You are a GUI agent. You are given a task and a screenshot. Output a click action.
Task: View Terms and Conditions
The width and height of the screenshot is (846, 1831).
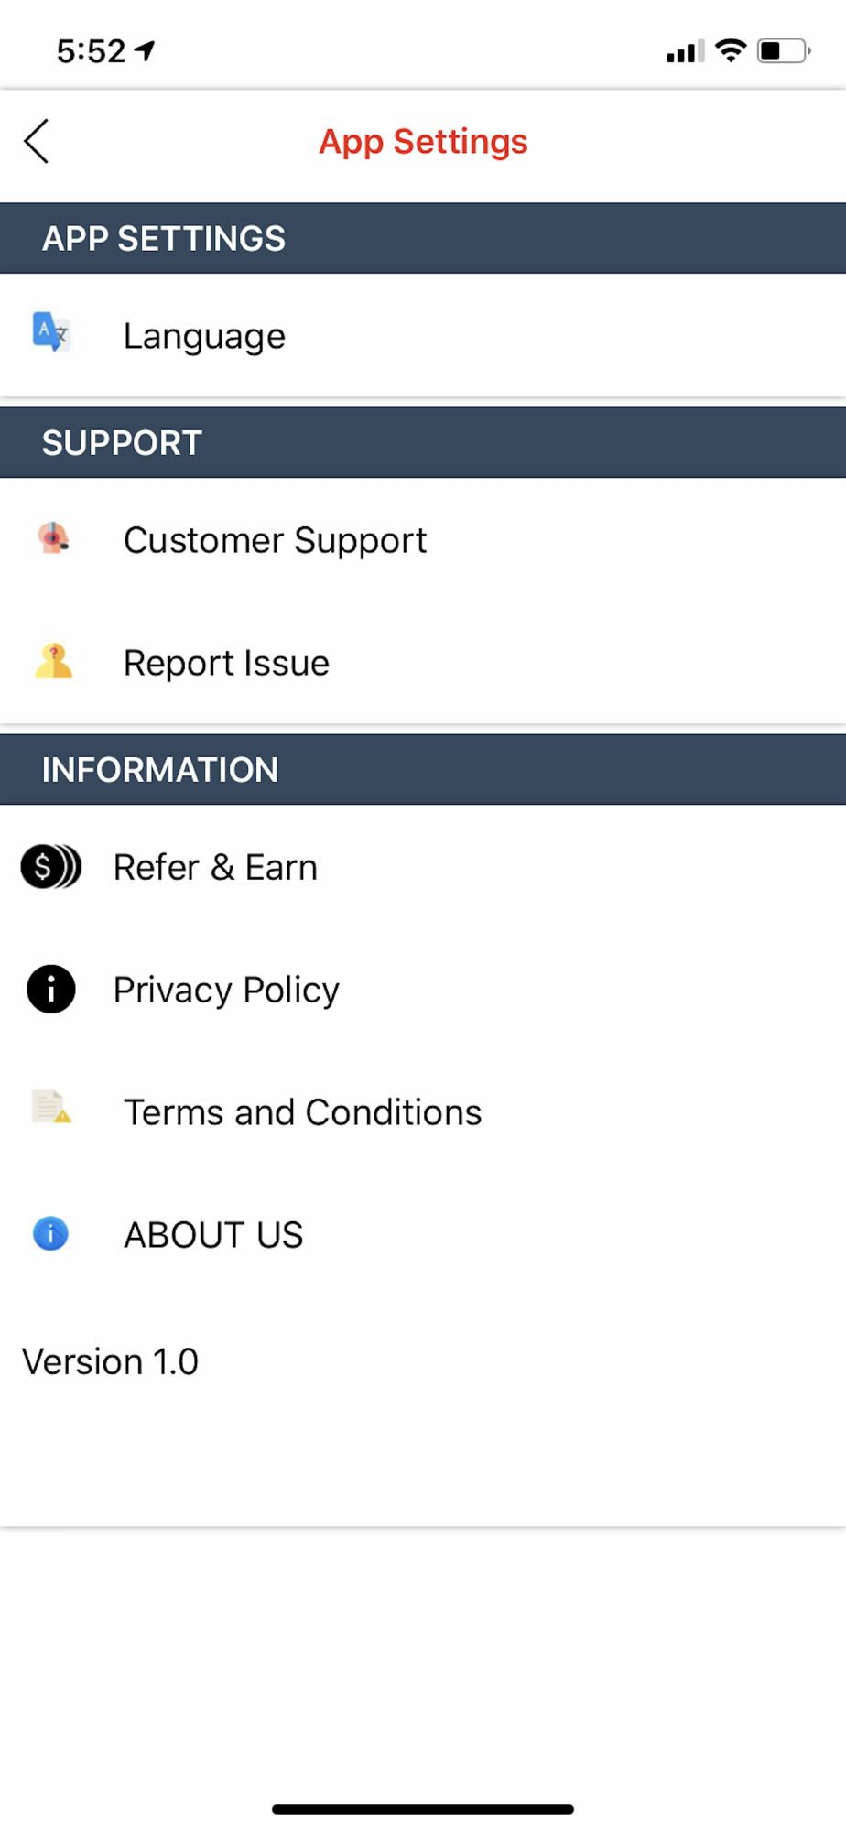302,1112
